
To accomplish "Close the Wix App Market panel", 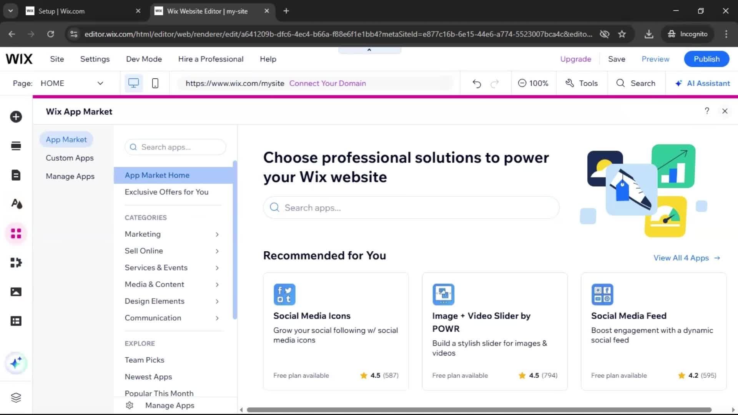I will [725, 111].
